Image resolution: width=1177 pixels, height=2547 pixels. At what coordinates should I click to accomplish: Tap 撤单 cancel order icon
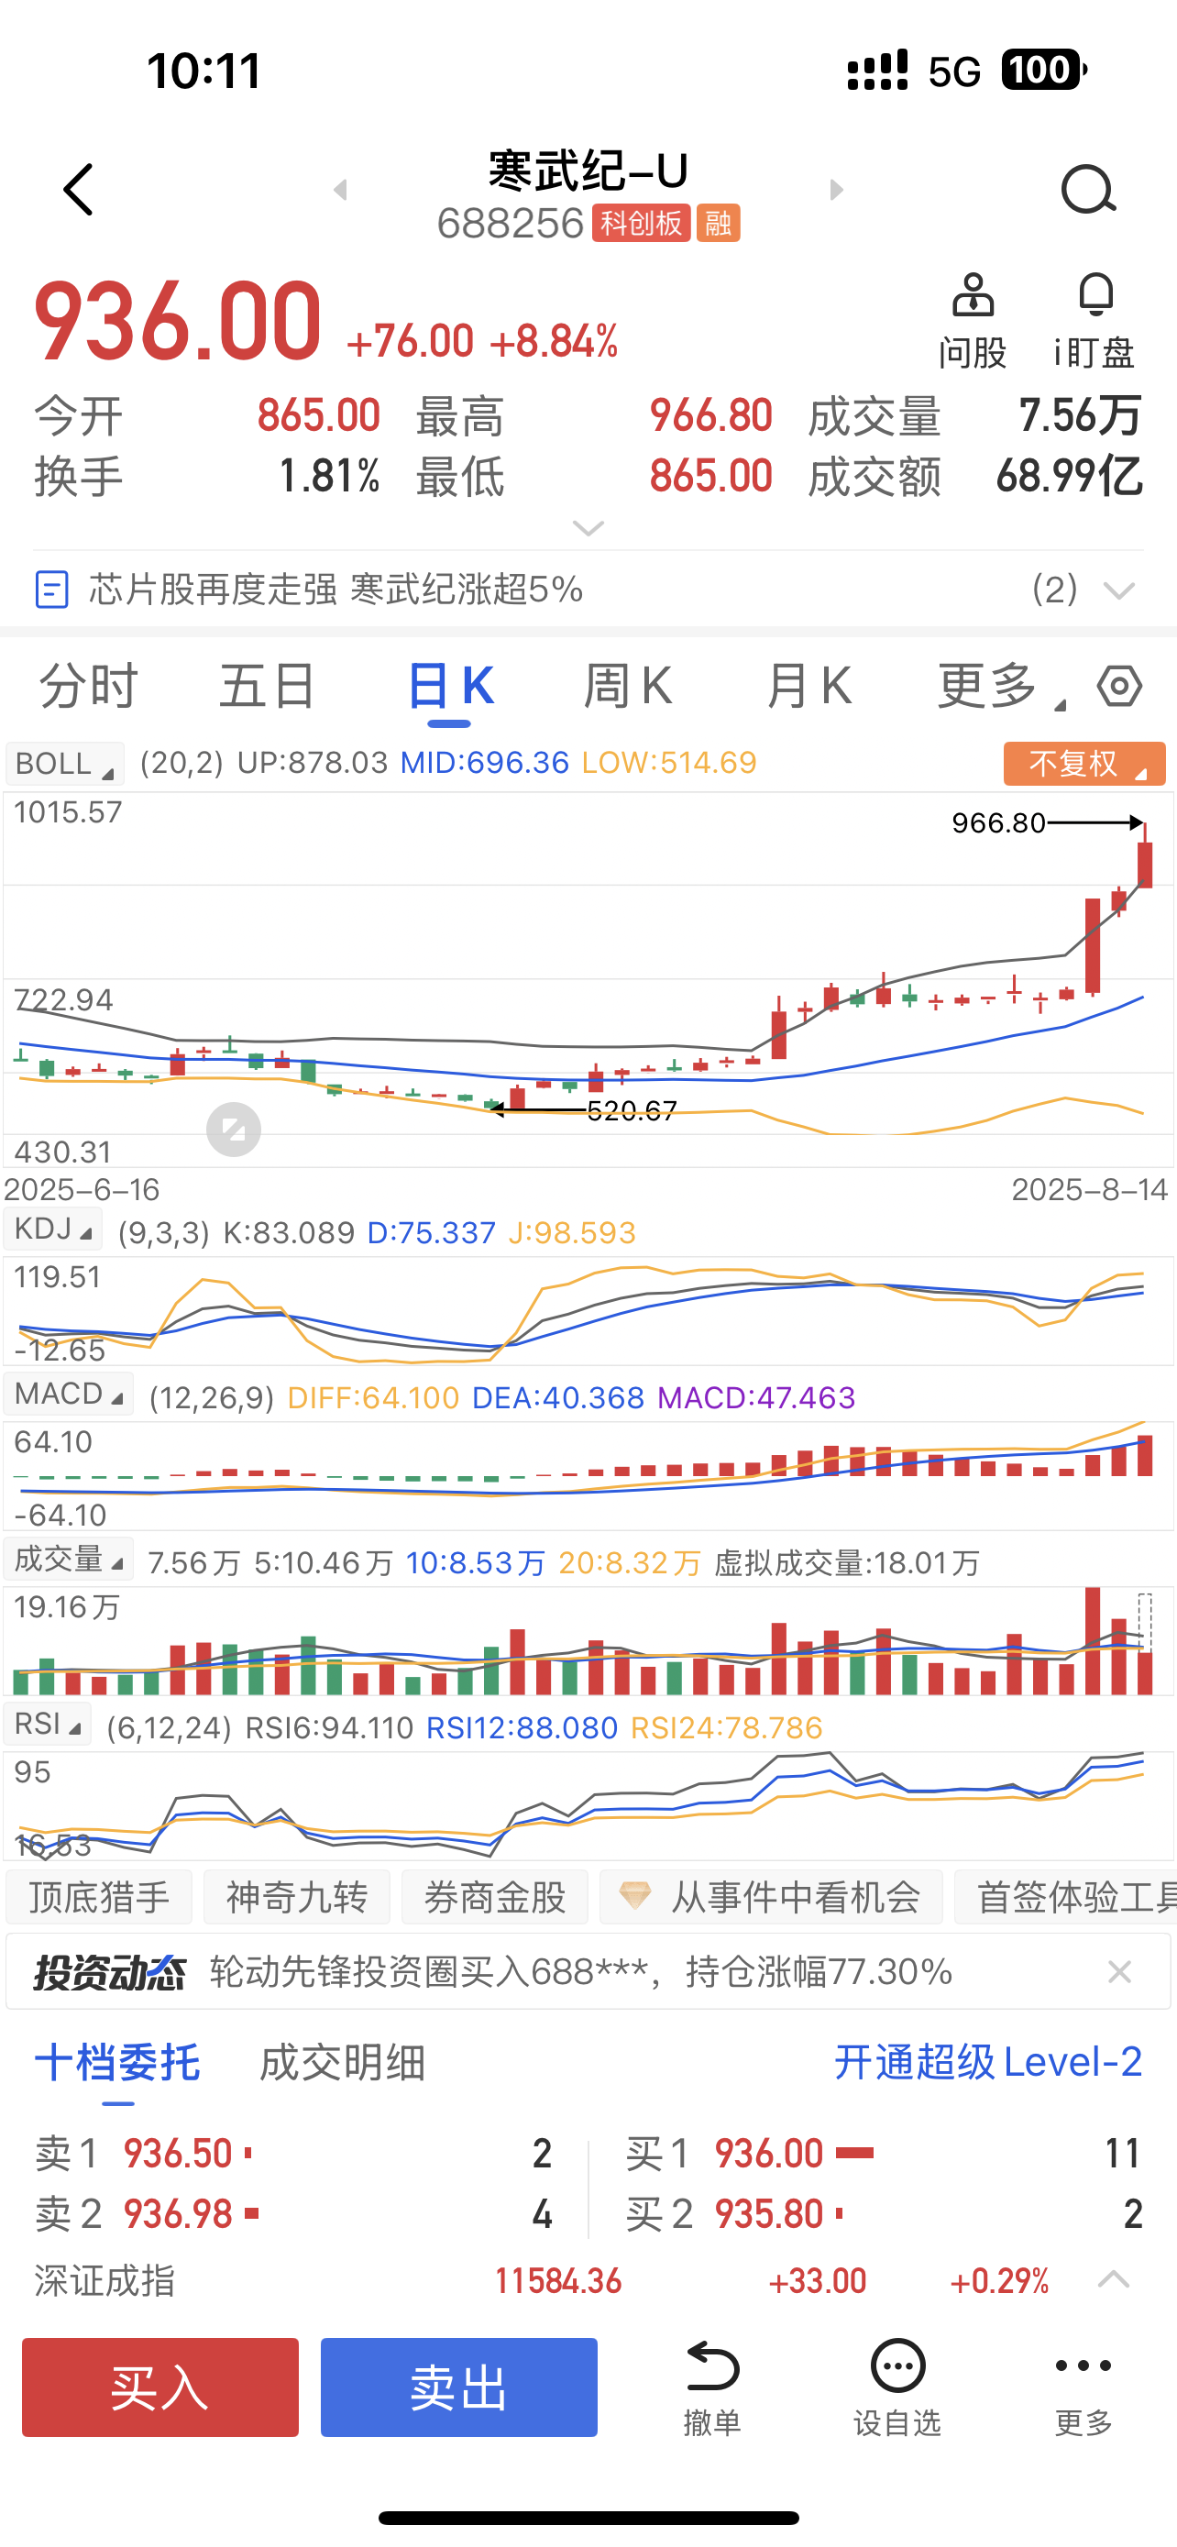pyautogui.click(x=711, y=2387)
